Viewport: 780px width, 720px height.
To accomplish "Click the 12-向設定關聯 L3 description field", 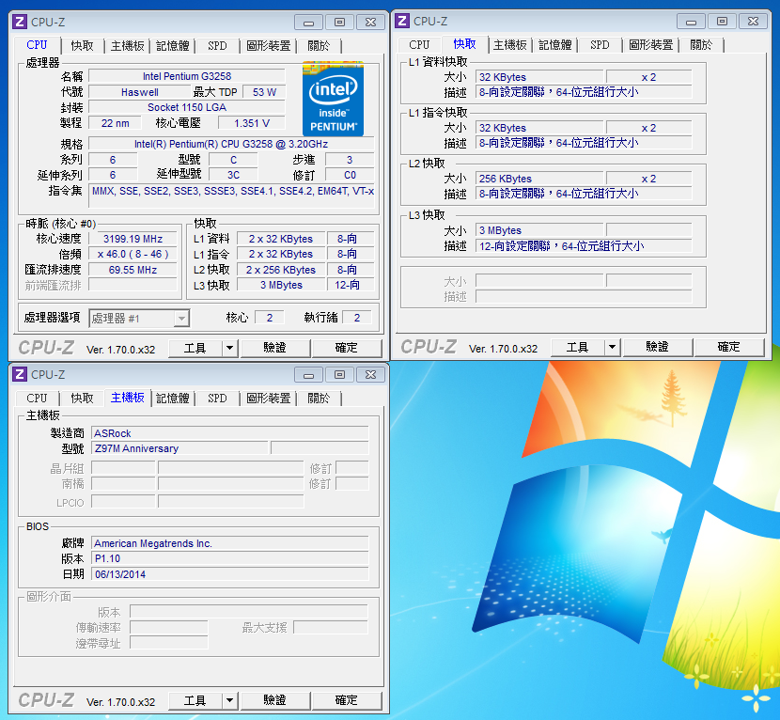I will coord(584,246).
